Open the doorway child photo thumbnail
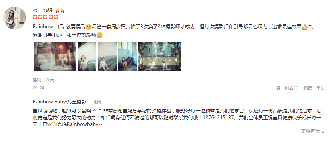 point(55,57)
